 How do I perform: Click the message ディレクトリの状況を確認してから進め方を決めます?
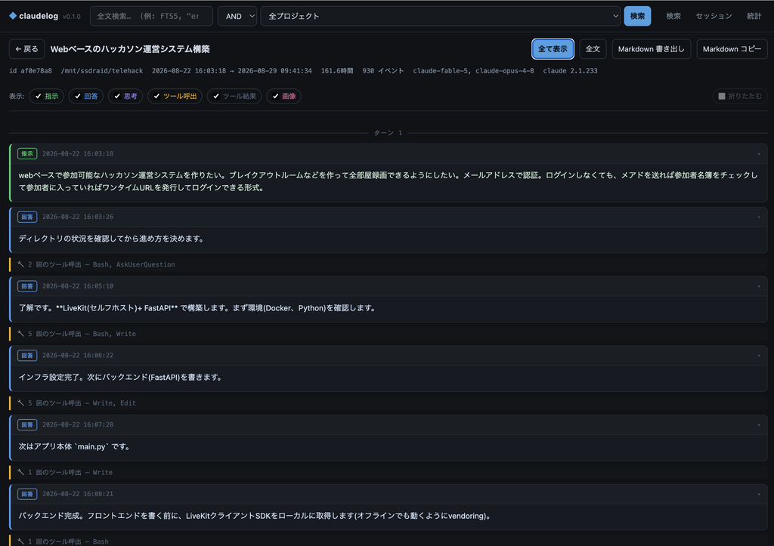tap(111, 239)
